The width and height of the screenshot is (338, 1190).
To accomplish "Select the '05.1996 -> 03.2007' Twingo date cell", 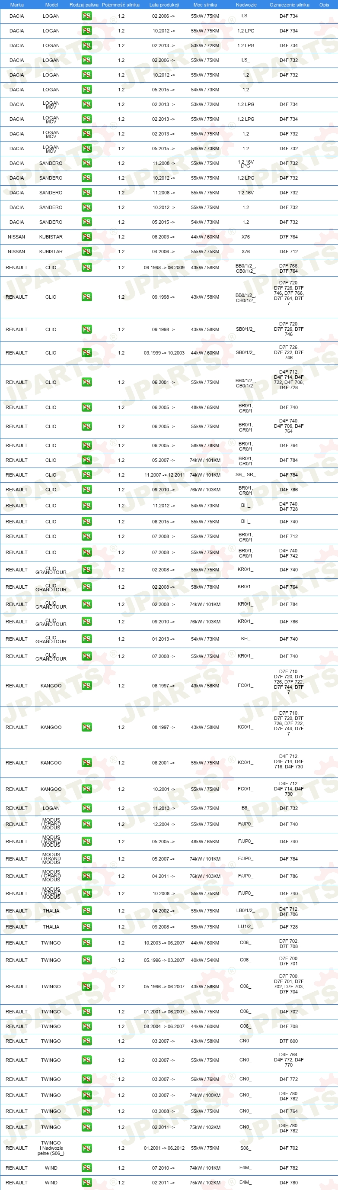I will tap(164, 961).
